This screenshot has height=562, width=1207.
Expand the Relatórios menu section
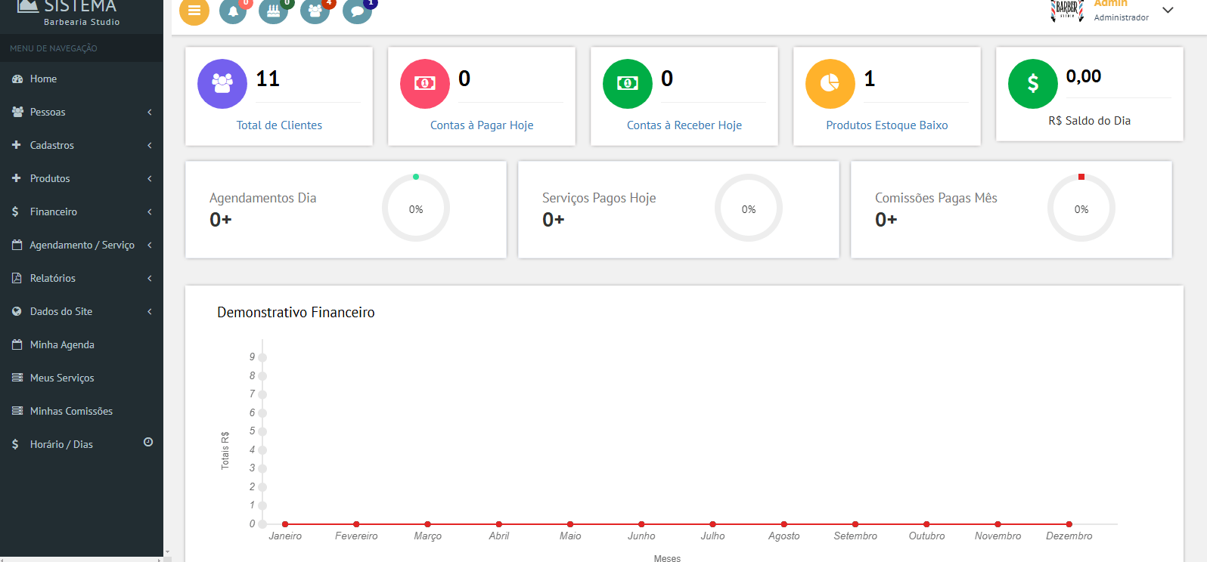tap(82, 278)
